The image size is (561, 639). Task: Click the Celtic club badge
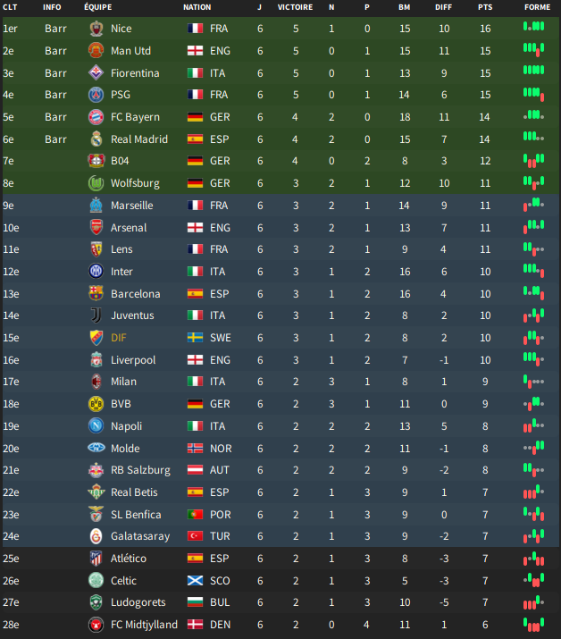tap(96, 580)
